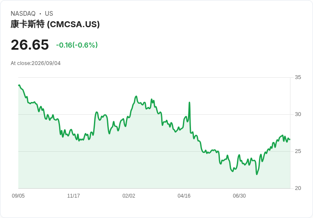This screenshot has height=218, width=313.
Task: Select the 11/17 x-axis date label
Action: (74, 196)
